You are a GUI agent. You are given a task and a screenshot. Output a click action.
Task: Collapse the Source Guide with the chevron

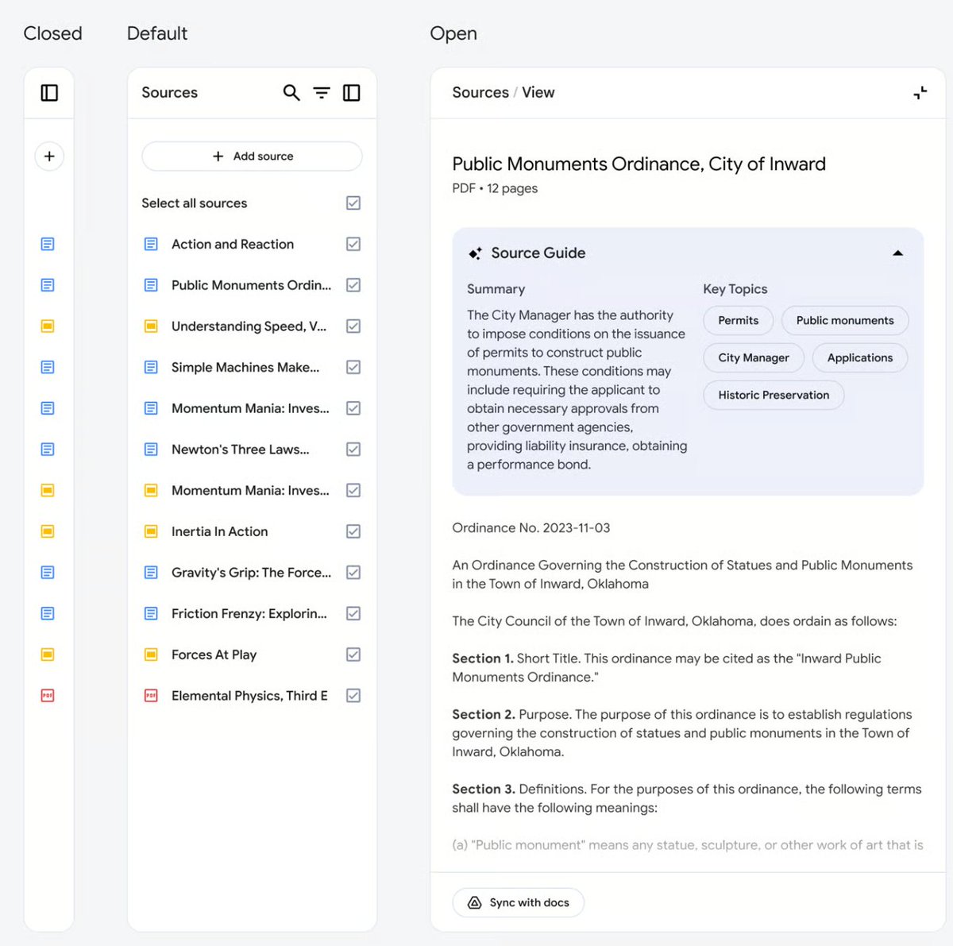point(897,253)
